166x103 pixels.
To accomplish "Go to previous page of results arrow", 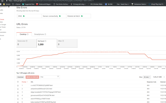I will tap(164, 77).
